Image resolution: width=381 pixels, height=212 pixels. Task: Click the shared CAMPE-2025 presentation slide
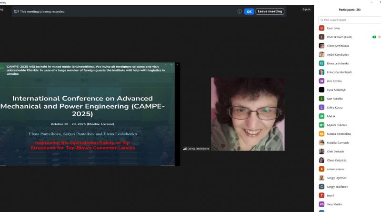tap(88, 114)
